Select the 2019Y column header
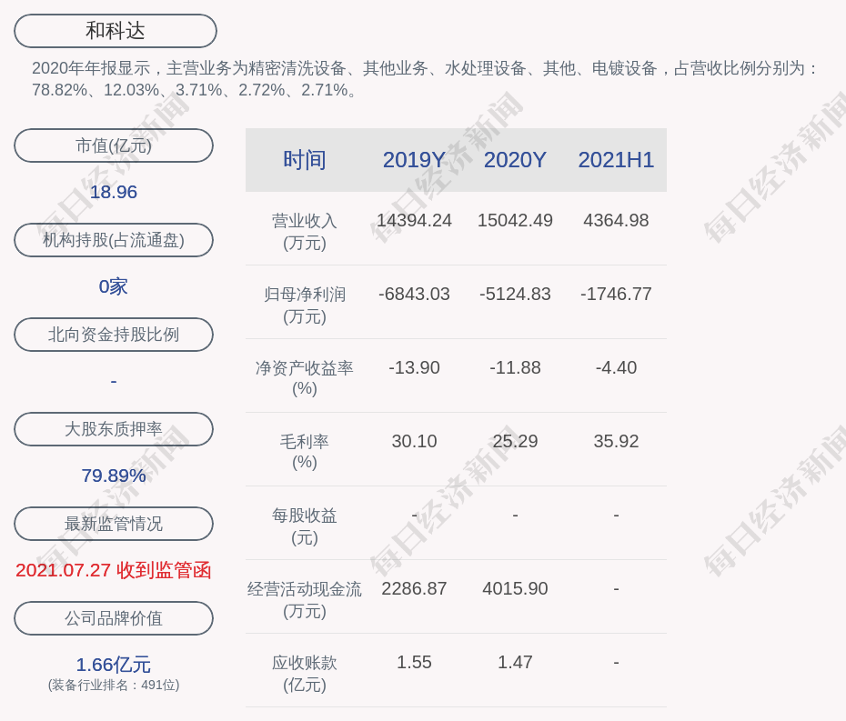 pyautogui.click(x=415, y=160)
